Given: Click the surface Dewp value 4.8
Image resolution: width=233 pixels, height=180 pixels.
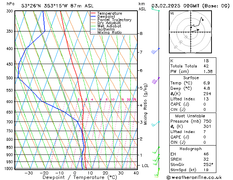Looking at the screenshot, I should (207, 89).
